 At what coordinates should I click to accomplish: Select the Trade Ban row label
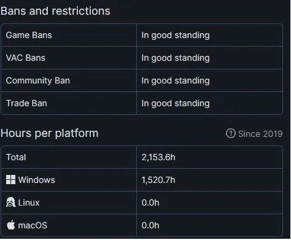[x=26, y=103]
